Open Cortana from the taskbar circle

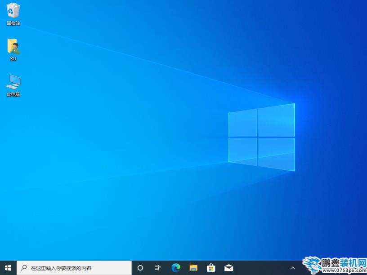pyautogui.click(x=140, y=268)
